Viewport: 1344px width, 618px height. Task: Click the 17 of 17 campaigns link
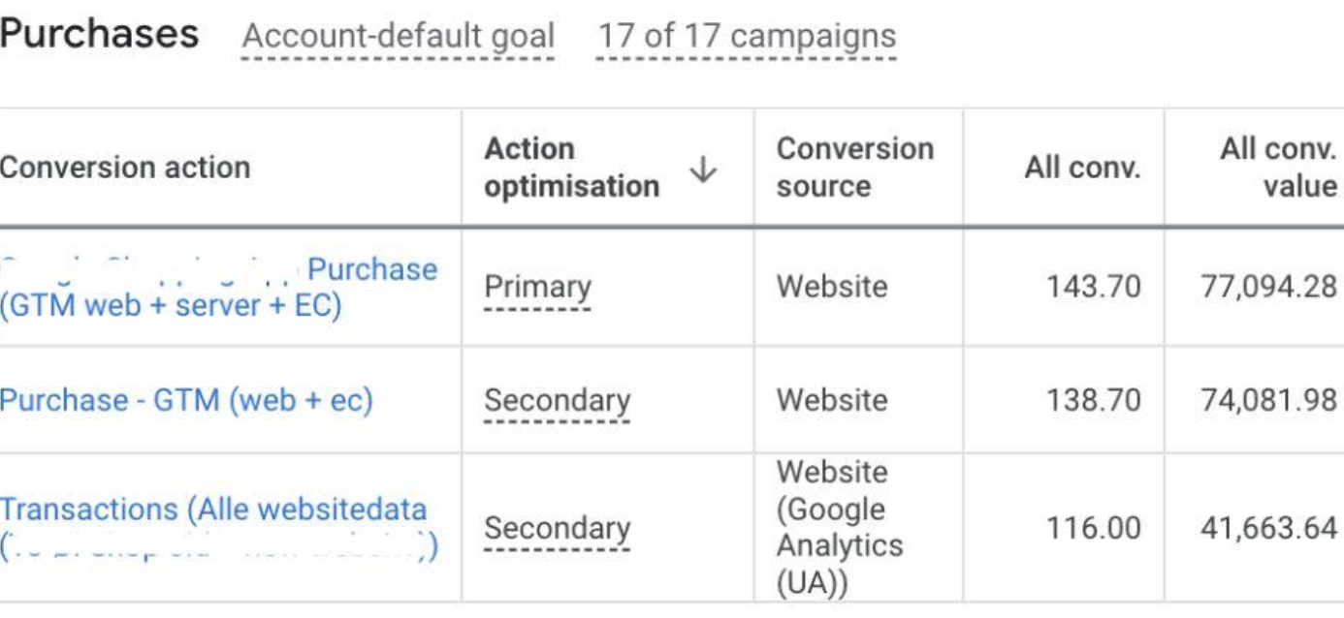747,37
